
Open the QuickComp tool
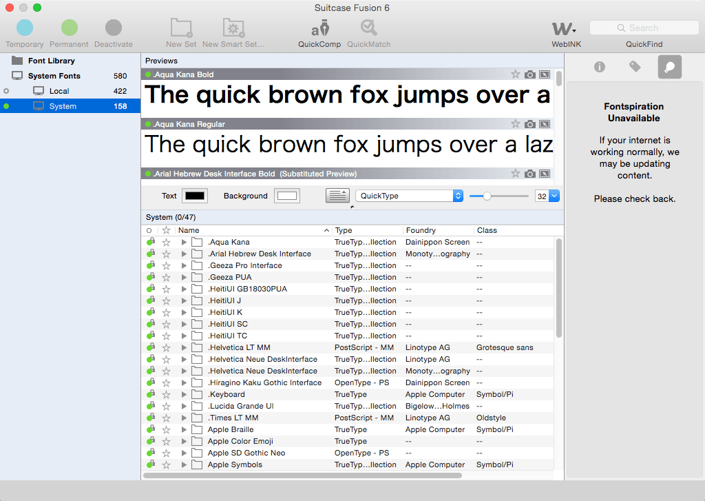(x=319, y=28)
